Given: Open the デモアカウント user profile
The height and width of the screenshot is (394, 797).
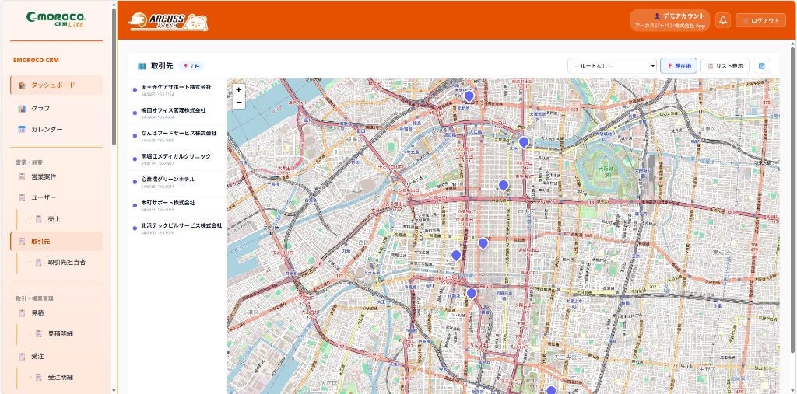Looking at the screenshot, I should point(670,20).
